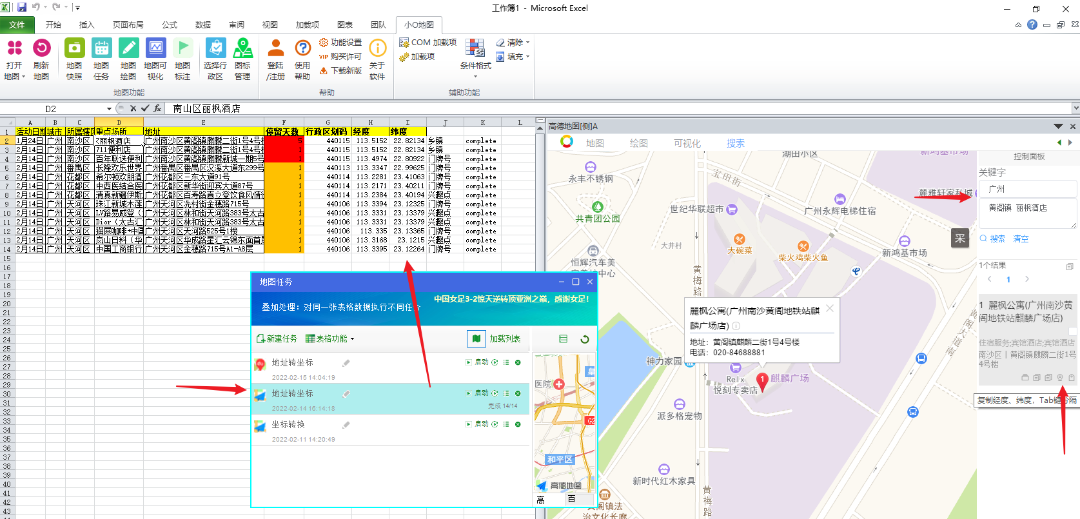Tick the 麗枫公寓 result checkbox
The image size is (1080, 519).
(1073, 331)
